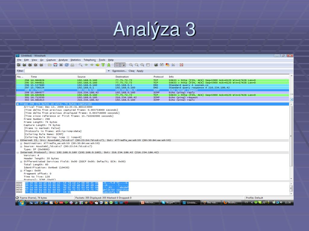
Task: Expand Differentiated Services Field node
Action: coord(21,162)
